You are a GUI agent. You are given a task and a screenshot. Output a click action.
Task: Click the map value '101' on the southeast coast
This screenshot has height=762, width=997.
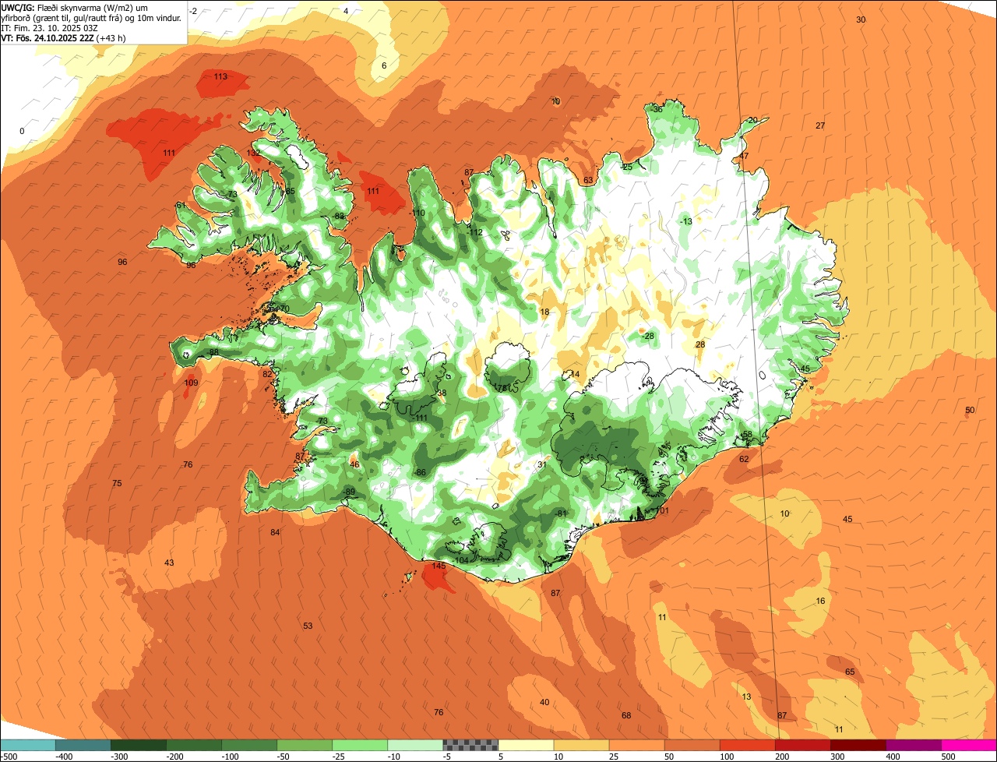pos(662,511)
